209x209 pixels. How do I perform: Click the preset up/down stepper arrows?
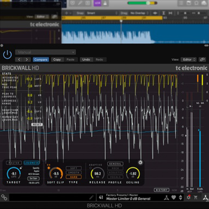click(181, 197)
